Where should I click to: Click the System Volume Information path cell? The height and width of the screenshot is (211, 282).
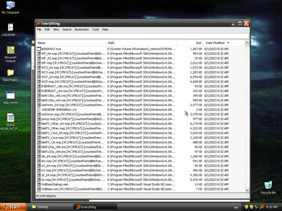pyautogui.click(x=141, y=49)
